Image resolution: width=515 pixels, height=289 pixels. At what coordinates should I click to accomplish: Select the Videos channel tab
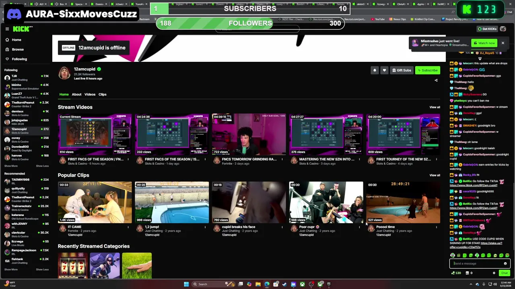coord(90,94)
